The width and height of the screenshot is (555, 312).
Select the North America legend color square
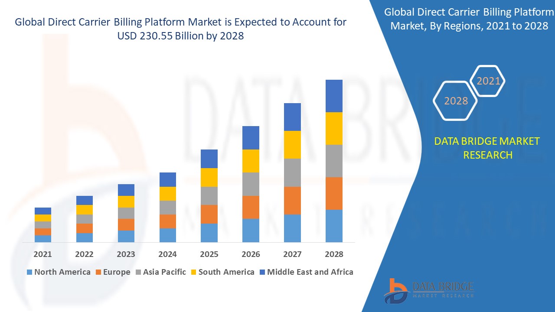pyautogui.click(x=29, y=272)
